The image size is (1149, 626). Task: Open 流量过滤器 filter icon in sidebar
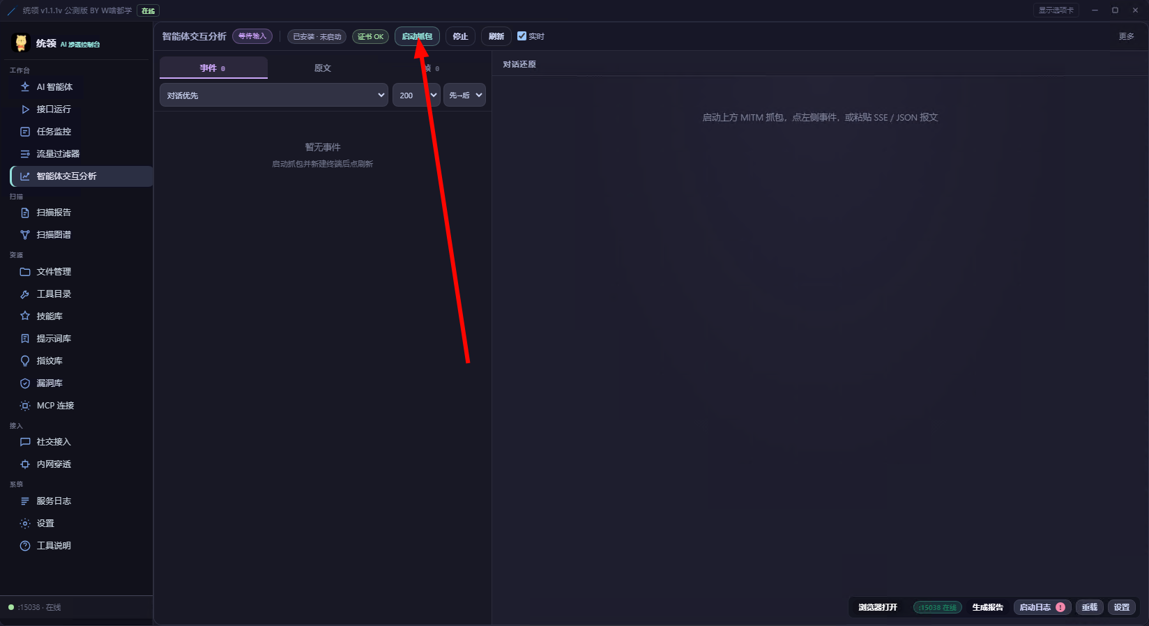25,154
